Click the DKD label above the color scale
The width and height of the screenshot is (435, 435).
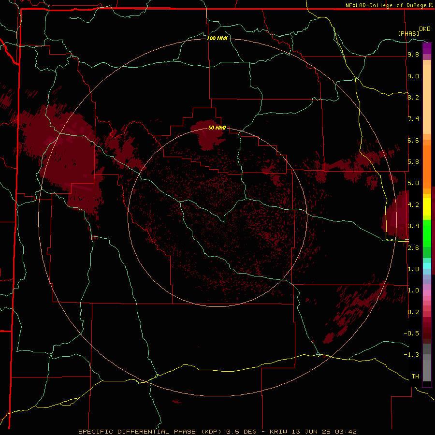click(424, 29)
